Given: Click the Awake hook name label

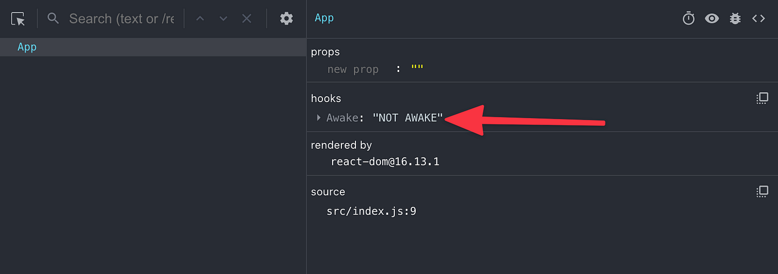Looking at the screenshot, I should [342, 118].
